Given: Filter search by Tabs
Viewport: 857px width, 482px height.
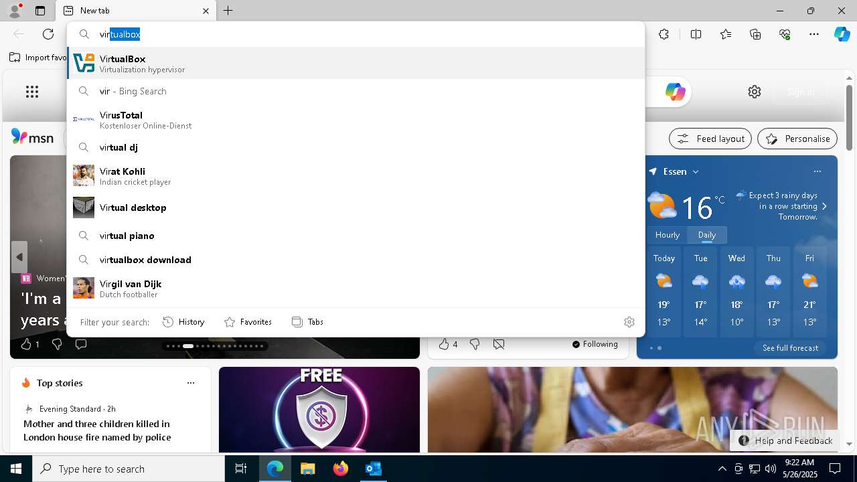Looking at the screenshot, I should click(x=307, y=322).
